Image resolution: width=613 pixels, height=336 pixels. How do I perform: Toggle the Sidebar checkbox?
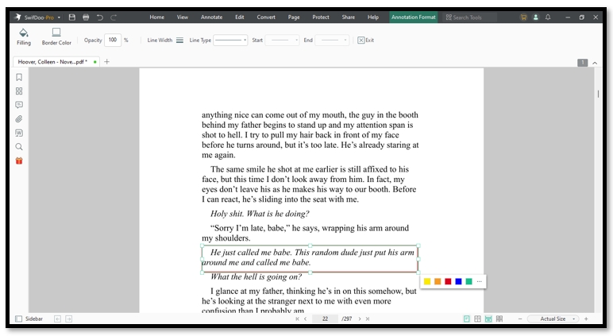[19, 319]
